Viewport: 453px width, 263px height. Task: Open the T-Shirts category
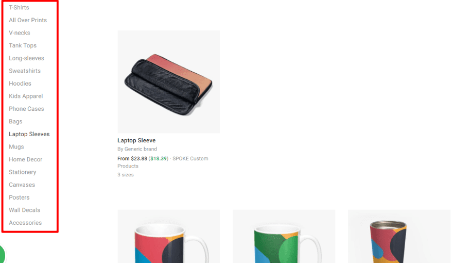click(x=19, y=8)
